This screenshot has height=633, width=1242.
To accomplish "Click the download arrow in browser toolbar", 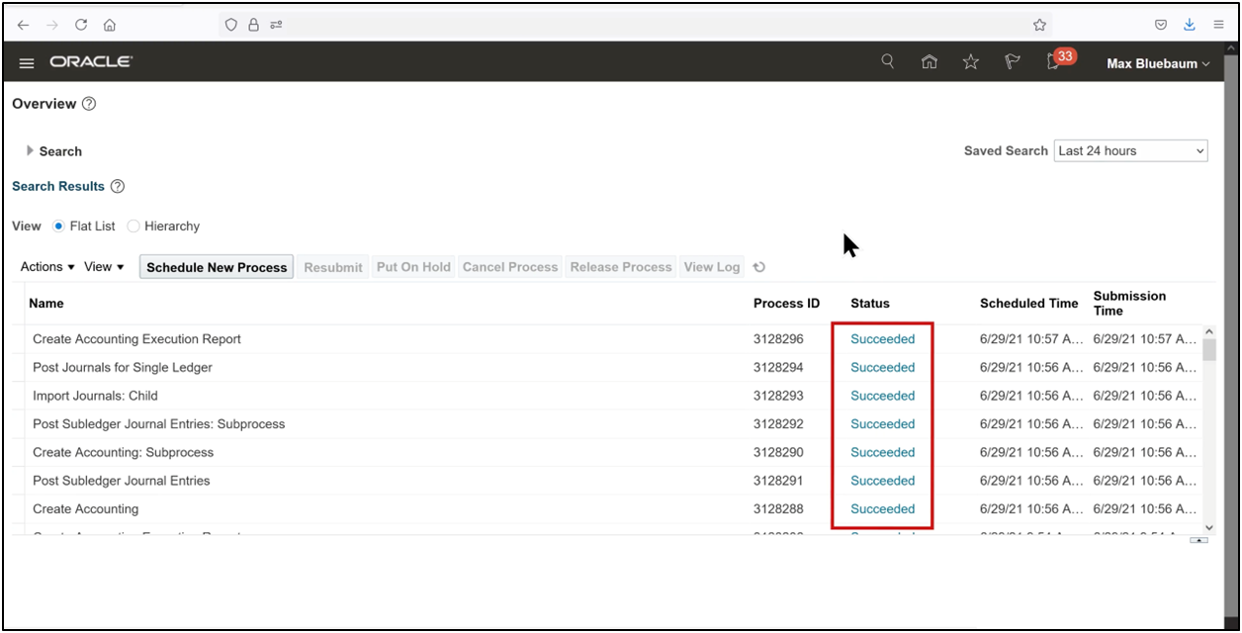I will [1189, 24].
